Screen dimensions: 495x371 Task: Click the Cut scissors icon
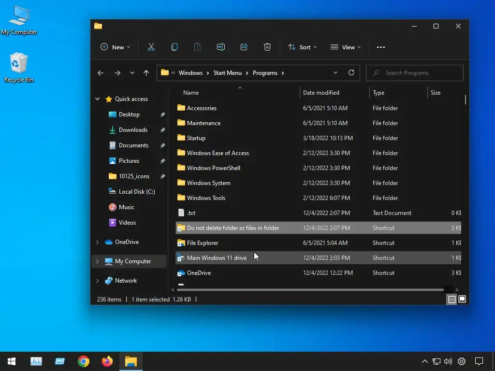[x=151, y=47]
